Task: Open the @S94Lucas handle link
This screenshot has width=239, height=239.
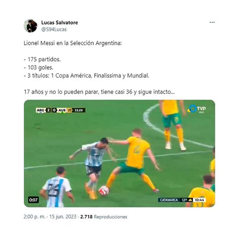Action: 54,29
